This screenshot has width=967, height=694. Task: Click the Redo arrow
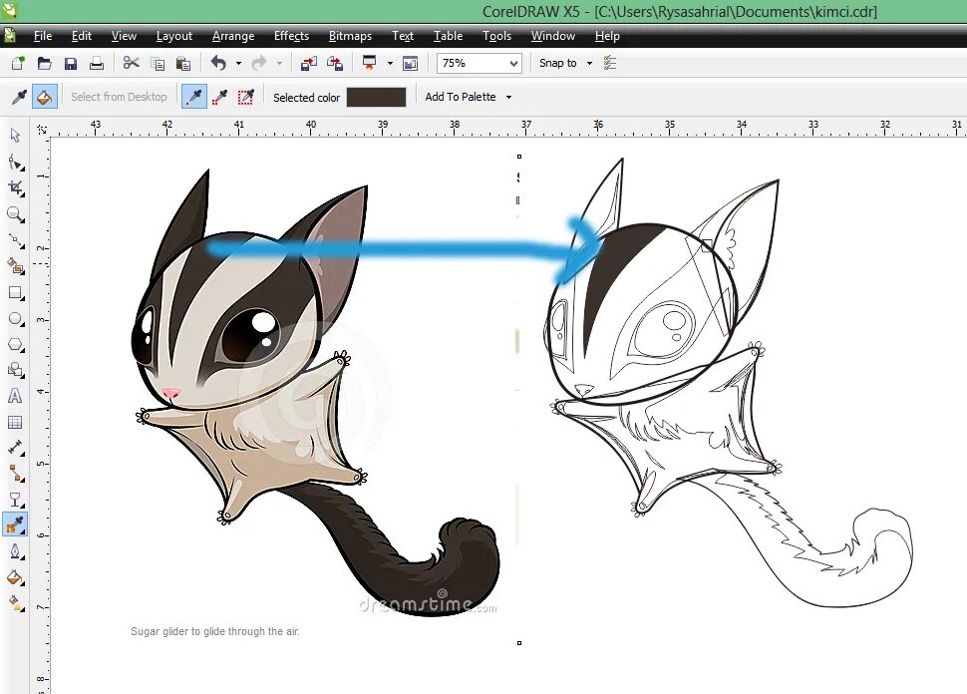click(x=259, y=63)
